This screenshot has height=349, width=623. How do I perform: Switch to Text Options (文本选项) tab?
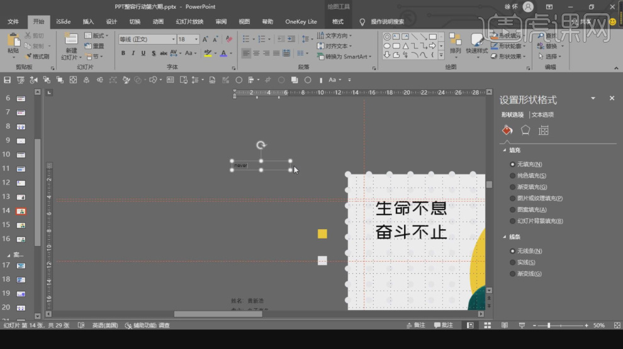(542, 115)
